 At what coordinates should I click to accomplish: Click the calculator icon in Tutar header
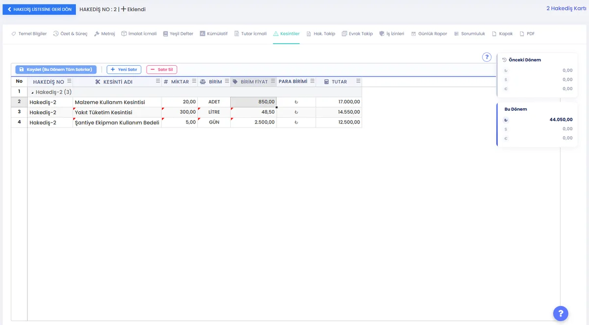coord(326,82)
